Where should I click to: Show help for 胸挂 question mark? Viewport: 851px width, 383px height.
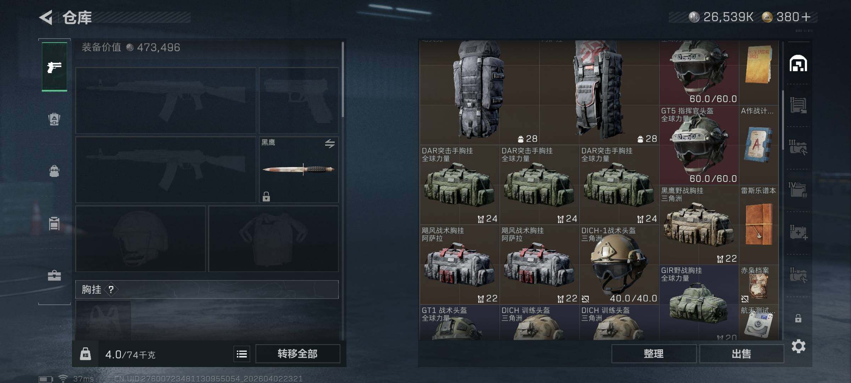[x=111, y=290]
